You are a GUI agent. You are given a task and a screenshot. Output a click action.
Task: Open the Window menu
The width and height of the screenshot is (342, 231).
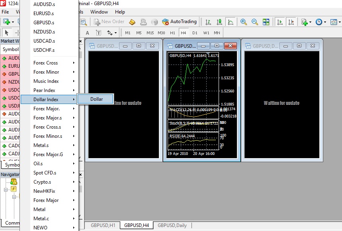click(99, 12)
